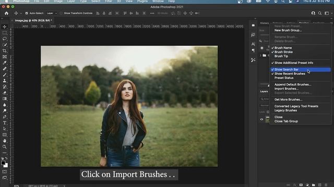Select the Gradient tool

5,99
